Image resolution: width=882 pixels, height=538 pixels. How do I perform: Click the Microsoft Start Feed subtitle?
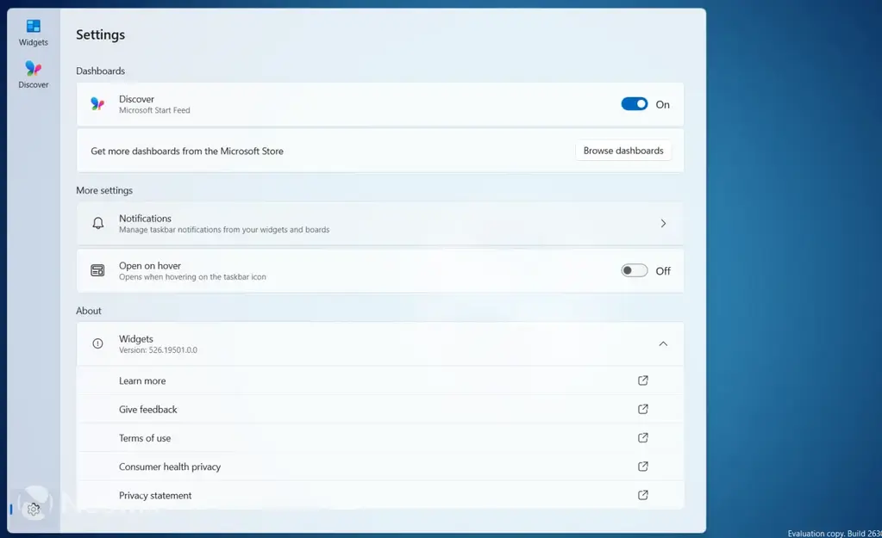[154, 111]
